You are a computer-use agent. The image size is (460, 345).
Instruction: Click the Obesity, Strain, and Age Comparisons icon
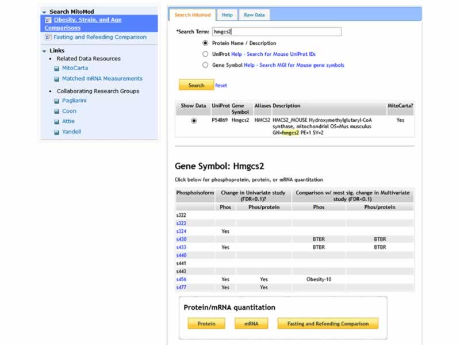coord(48,20)
